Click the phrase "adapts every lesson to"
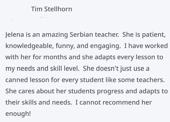 129,57
